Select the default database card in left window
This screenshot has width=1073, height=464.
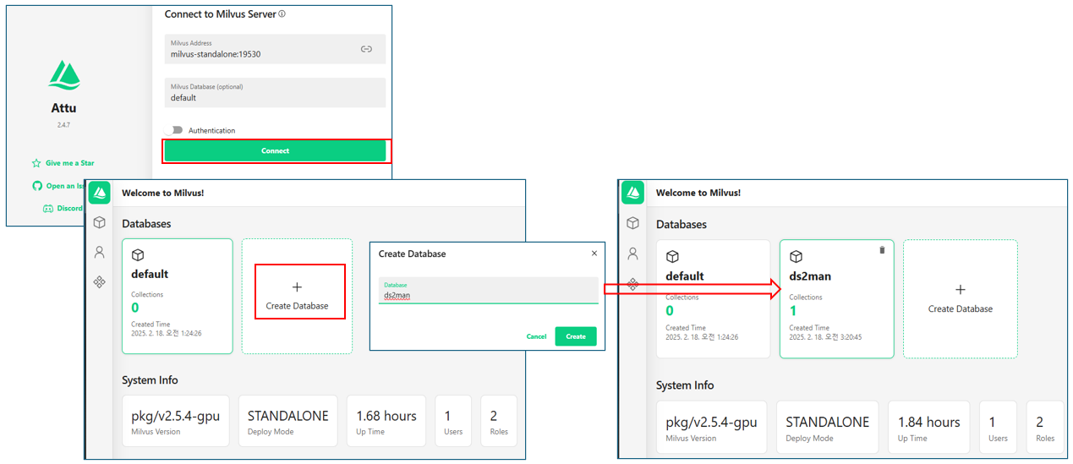[x=178, y=296]
